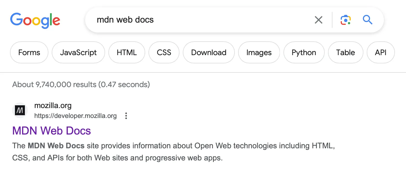Click the magnifying glass search button
Screen dimensions: 406x172
[x=368, y=20]
